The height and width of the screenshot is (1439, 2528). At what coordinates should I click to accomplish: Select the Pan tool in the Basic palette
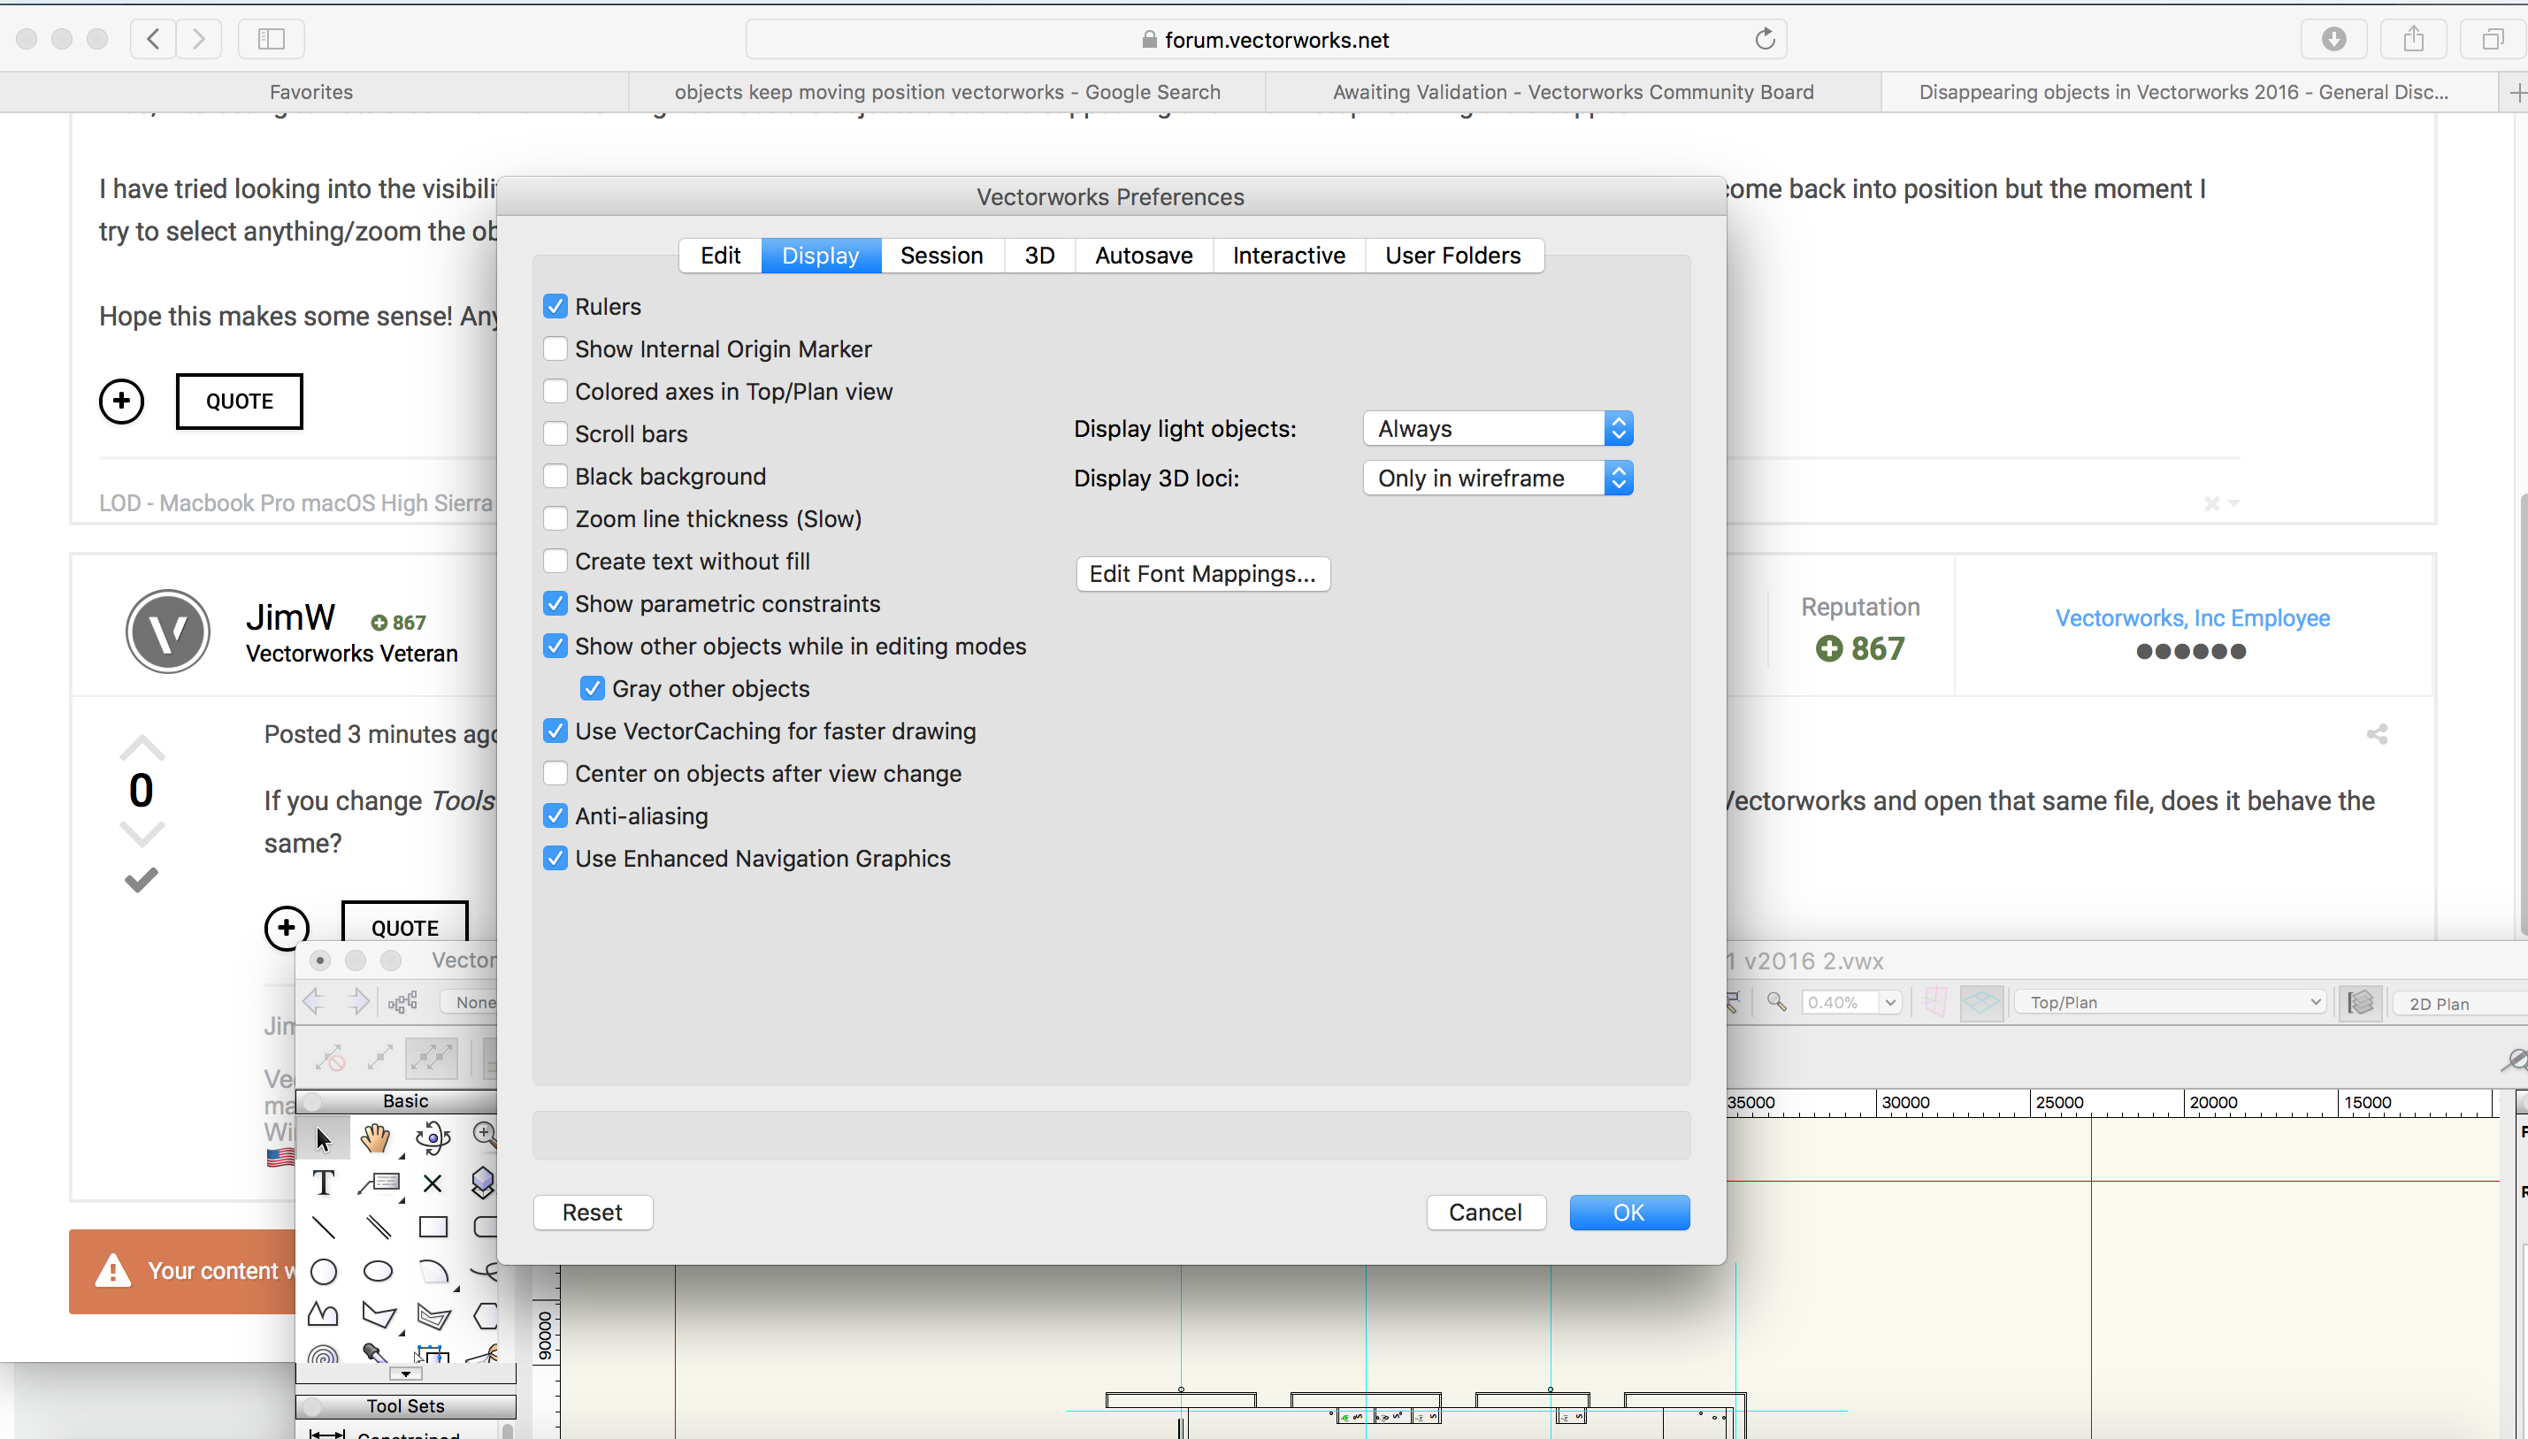tap(377, 1137)
